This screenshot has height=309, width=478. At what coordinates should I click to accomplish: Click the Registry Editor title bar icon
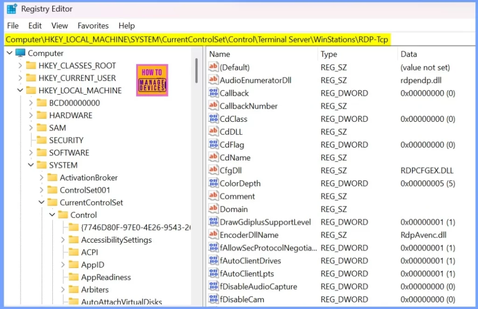12,9
